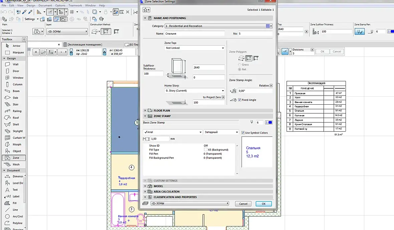This screenshot has width=394, height=230.
Task: Click the Zone Stamp Angle field
Action: click(x=255, y=91)
